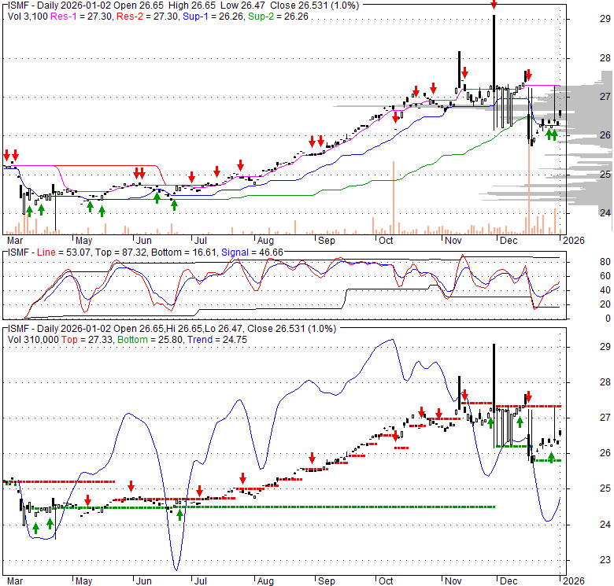Viewport: 614px width, 586px height.
Task: Click the green buy arrow near June in the bottom chart
Action: click(x=180, y=514)
